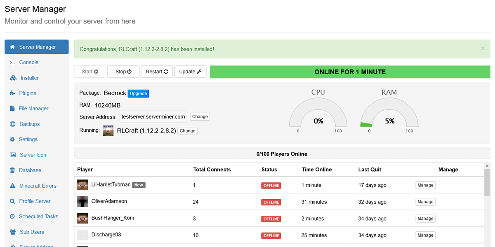
Task: Upgrade the Bedrock package
Action: 138,93
